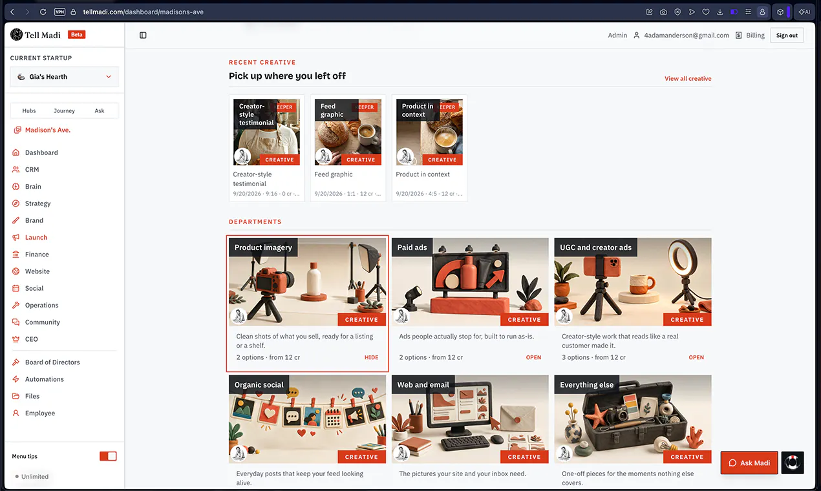This screenshot has width=821, height=491.
Task: Switch to the Journey tab
Action: click(x=64, y=111)
